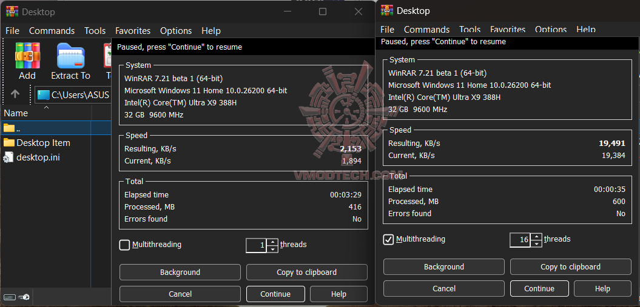Image resolution: width=640 pixels, height=307 pixels.
Task: Continue the paused benchmark in left dialog
Action: coord(275,294)
